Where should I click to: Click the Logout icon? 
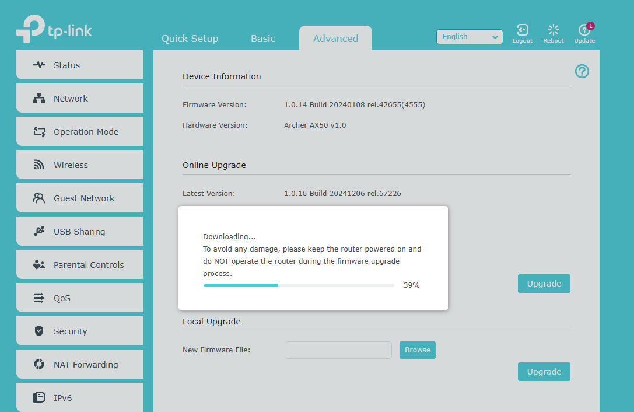pos(522,30)
